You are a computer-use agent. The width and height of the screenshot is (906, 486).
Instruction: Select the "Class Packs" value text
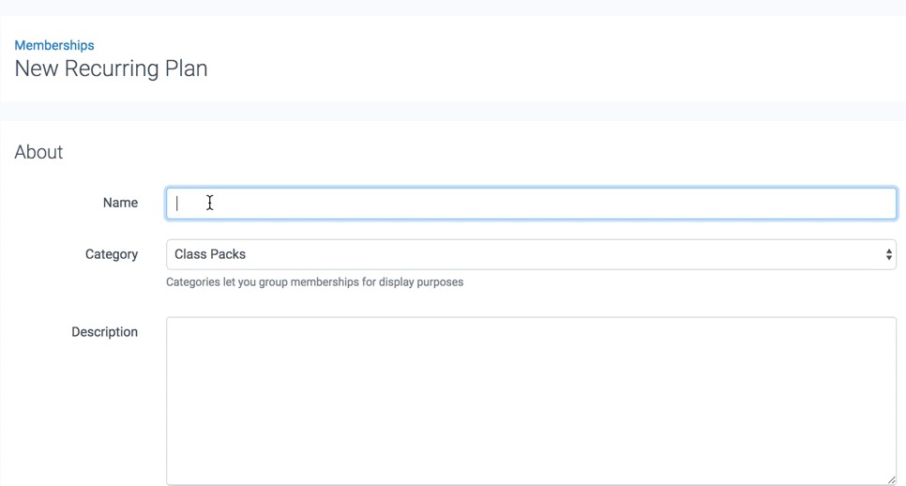210,254
